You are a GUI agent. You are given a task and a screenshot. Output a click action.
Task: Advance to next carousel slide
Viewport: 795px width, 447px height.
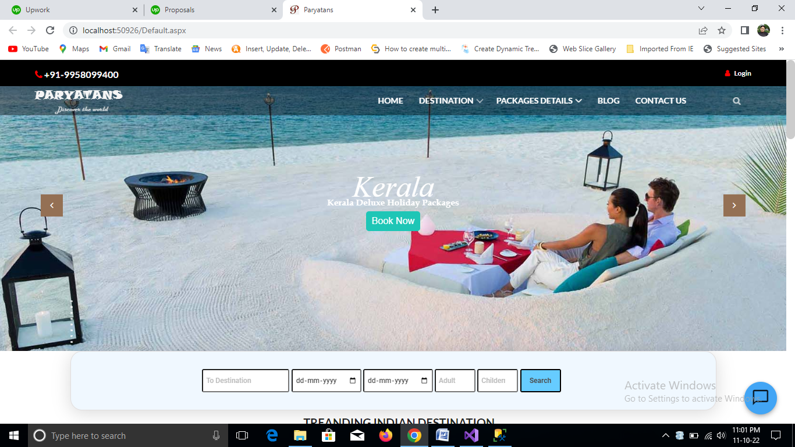(734, 205)
